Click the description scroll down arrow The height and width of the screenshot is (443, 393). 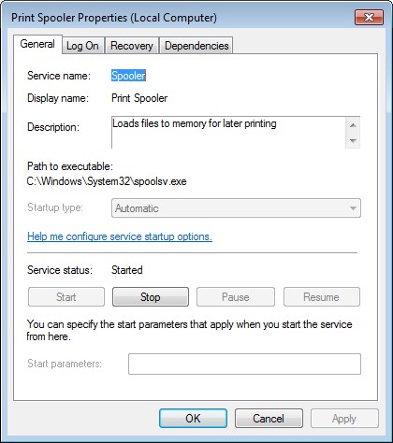coord(353,141)
